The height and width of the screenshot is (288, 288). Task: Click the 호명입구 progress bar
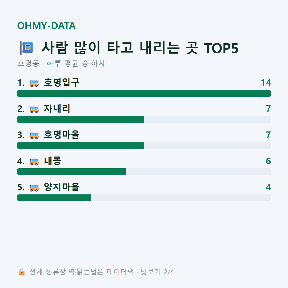coord(144,93)
